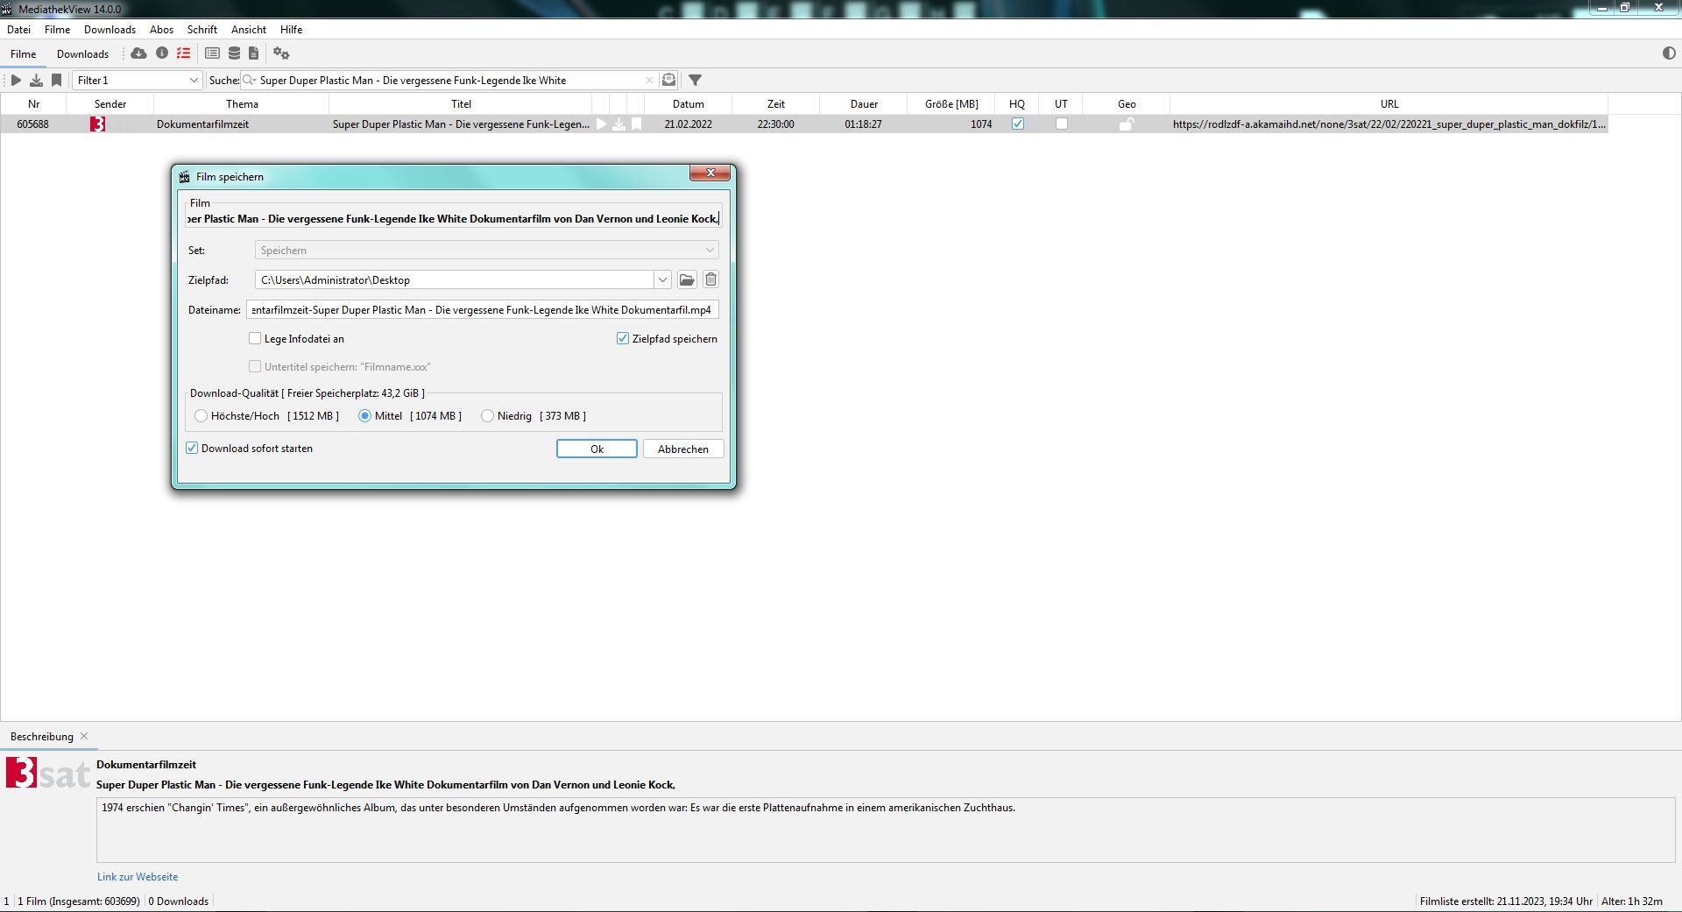Click download film icon in filter bar
The image size is (1682, 912).
tap(36, 80)
